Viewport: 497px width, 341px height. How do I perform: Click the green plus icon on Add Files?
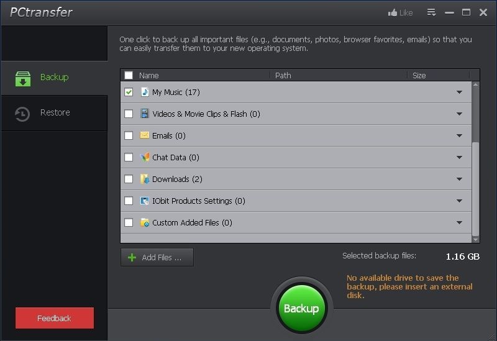pyautogui.click(x=132, y=257)
